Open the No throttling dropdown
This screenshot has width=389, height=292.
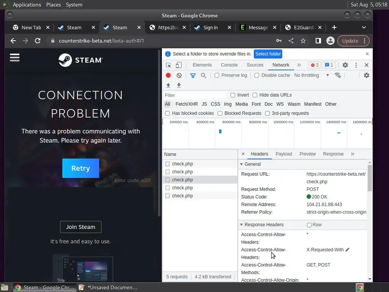click(x=312, y=75)
